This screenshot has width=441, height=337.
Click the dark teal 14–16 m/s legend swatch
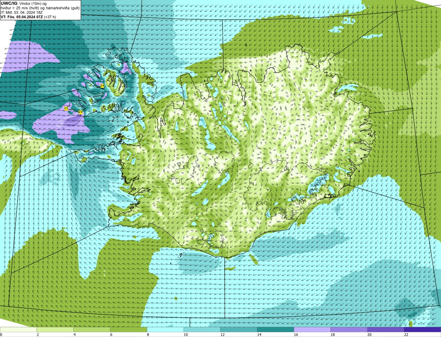coord(276,329)
